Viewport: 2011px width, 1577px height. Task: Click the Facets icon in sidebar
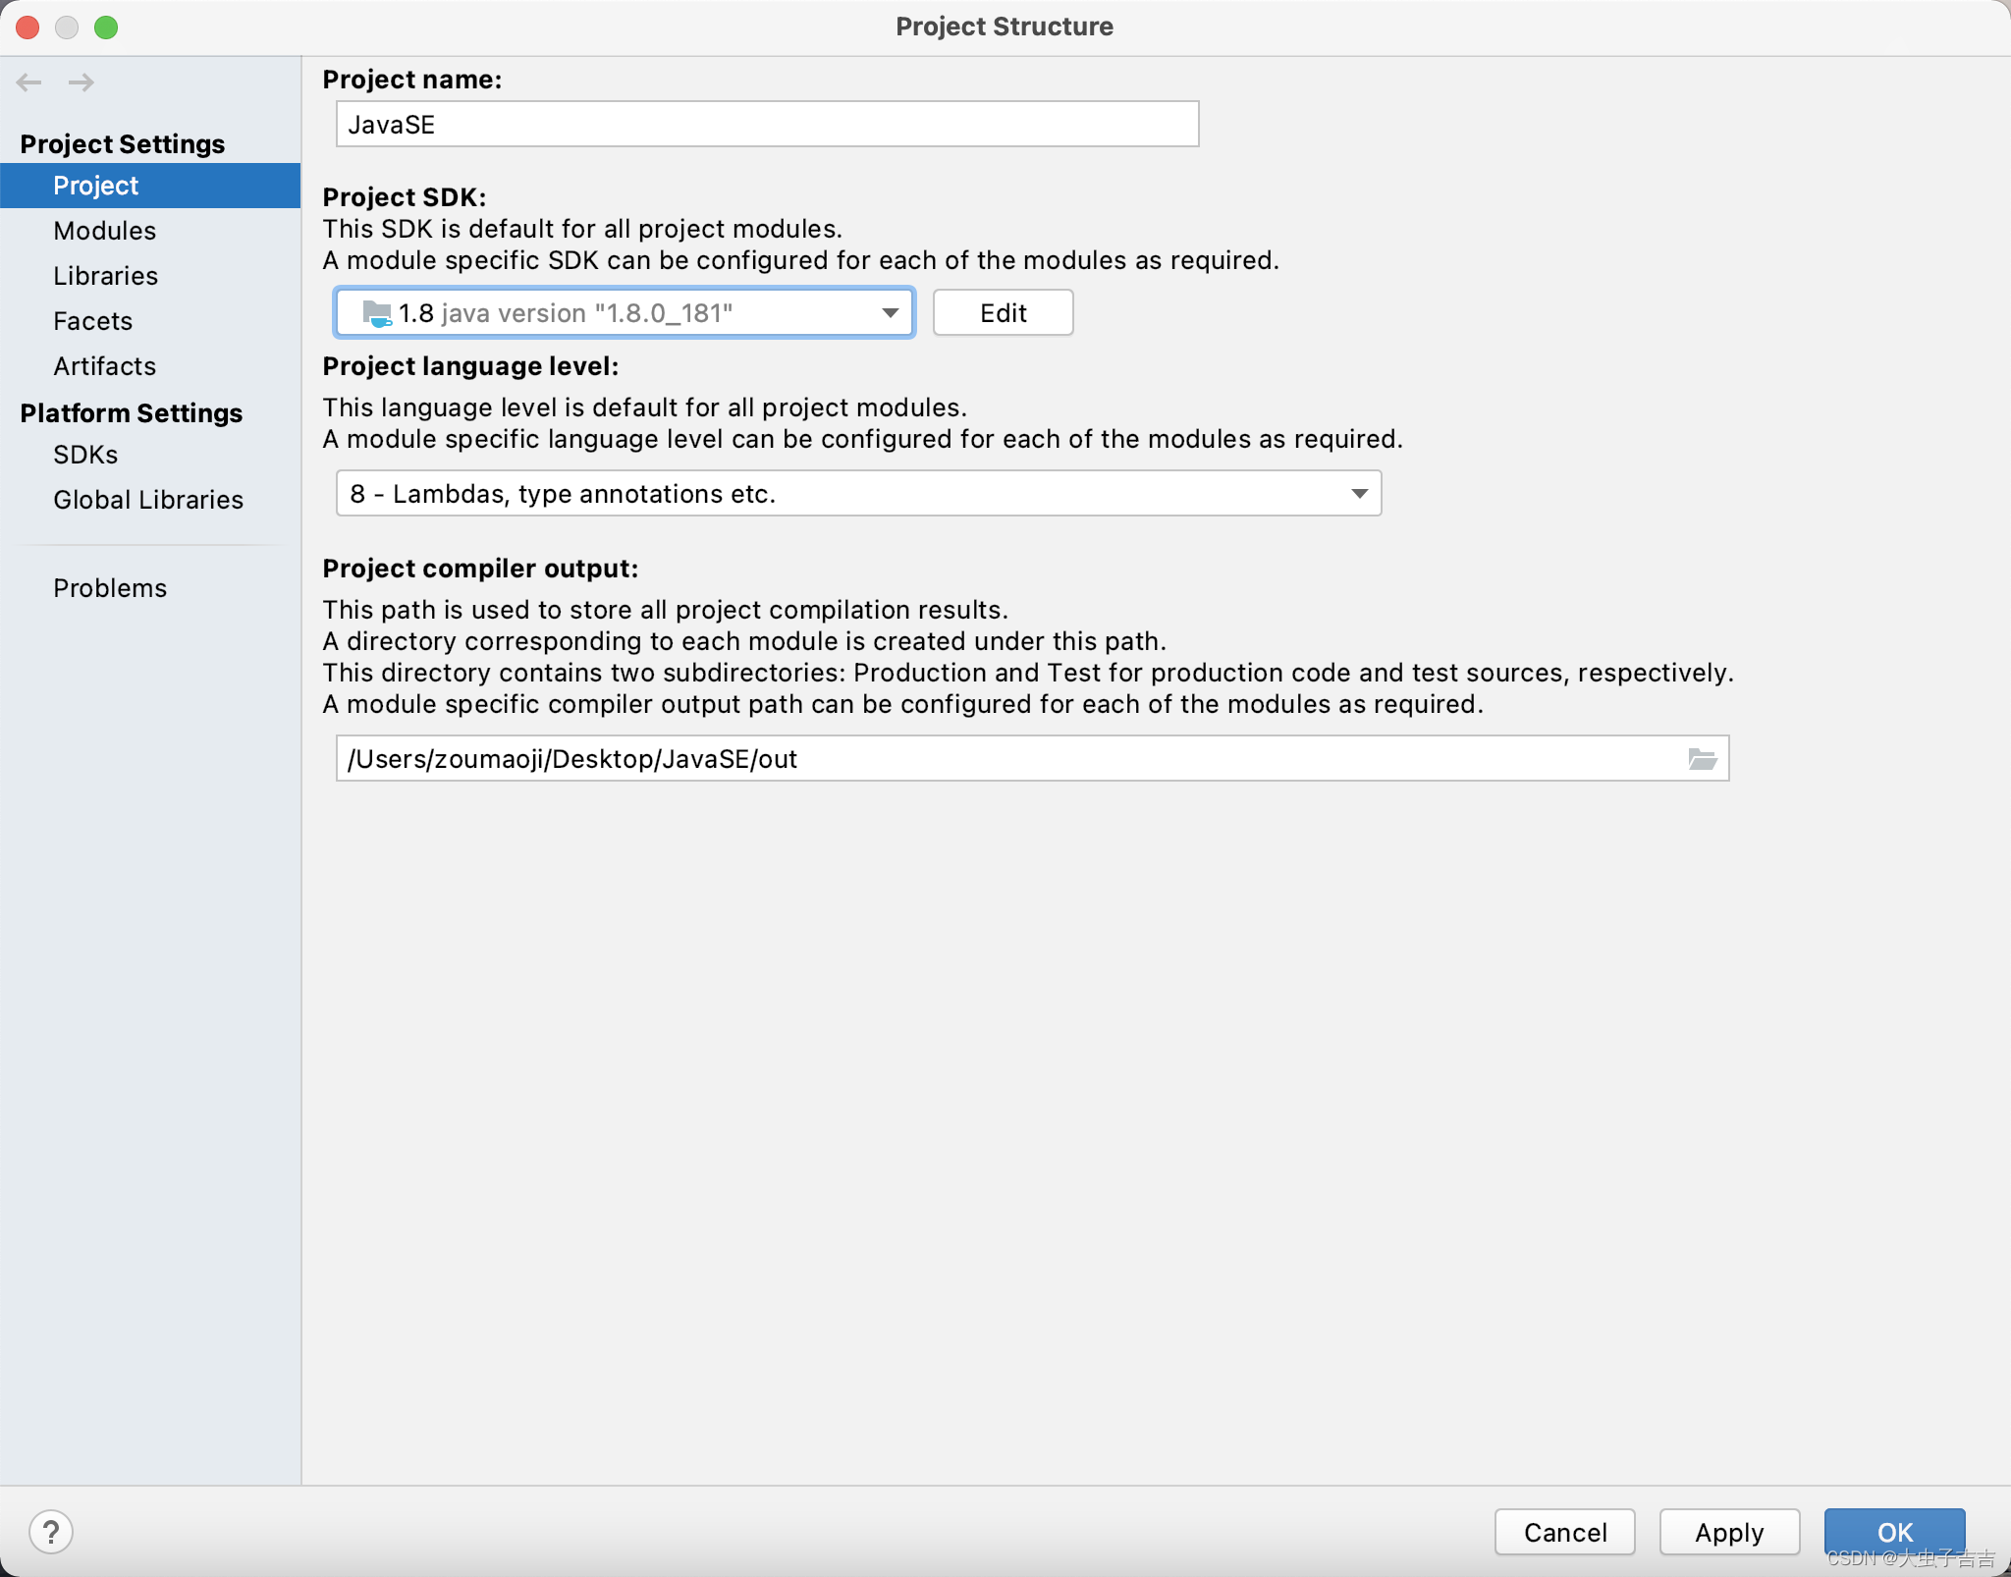click(x=91, y=320)
